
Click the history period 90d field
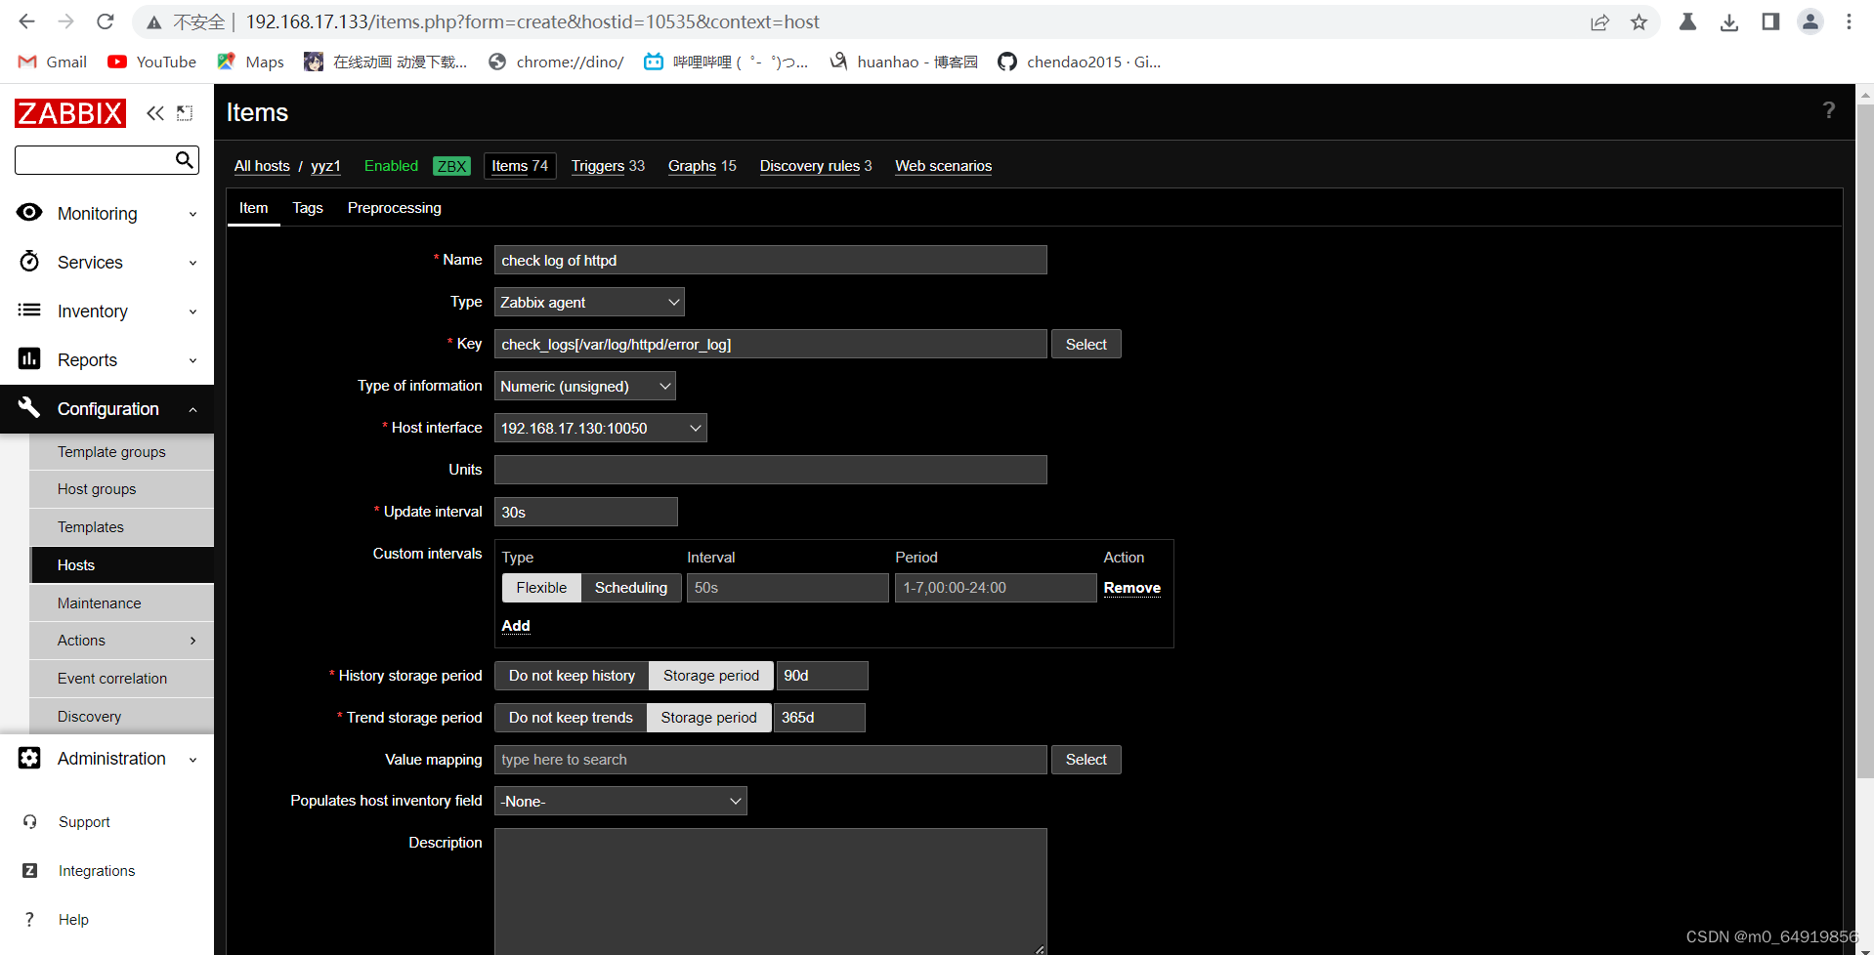pyautogui.click(x=822, y=676)
